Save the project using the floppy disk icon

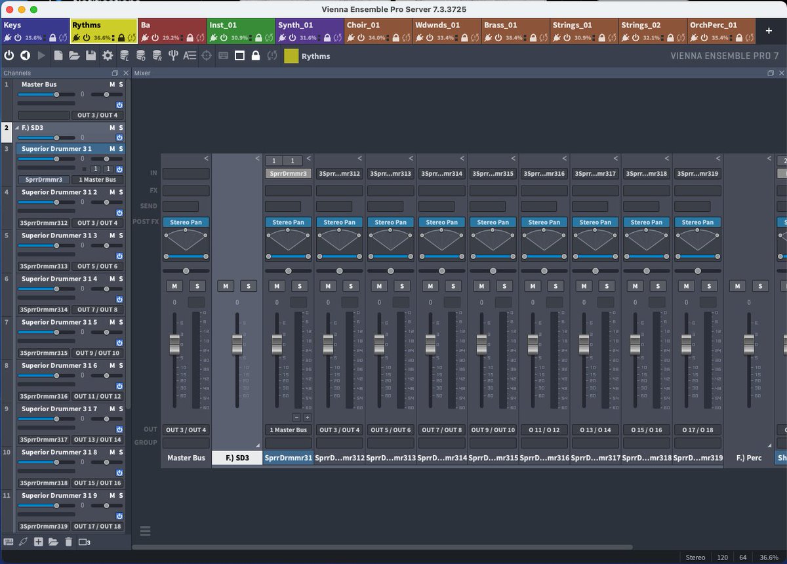(91, 56)
